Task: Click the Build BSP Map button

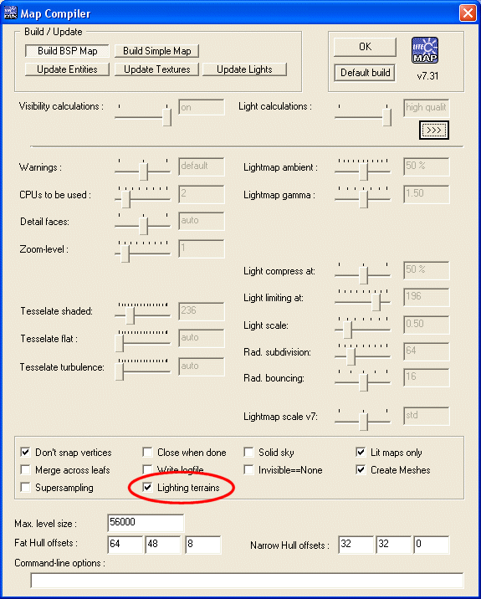Action: click(x=67, y=51)
